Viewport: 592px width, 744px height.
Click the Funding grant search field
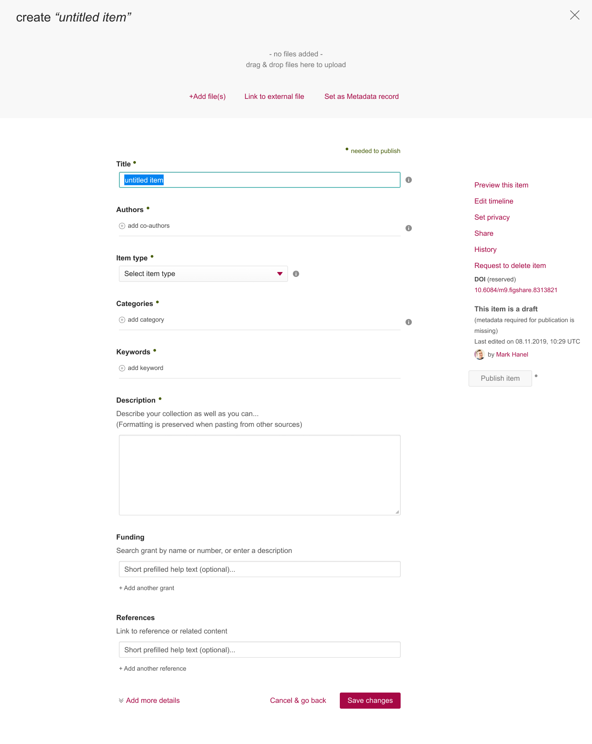(x=260, y=569)
